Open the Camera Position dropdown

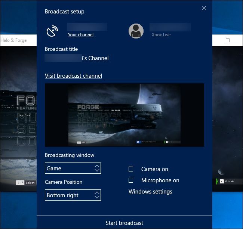pos(73,195)
